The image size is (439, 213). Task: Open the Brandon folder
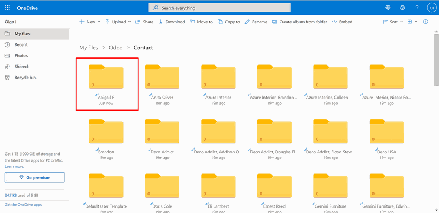(106, 131)
